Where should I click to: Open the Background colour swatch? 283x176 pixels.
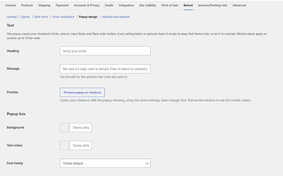pos(64,128)
